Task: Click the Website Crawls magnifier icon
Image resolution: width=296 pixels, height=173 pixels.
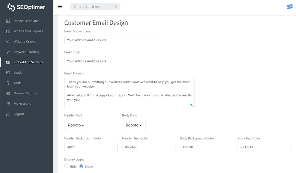Action: coord(9,41)
